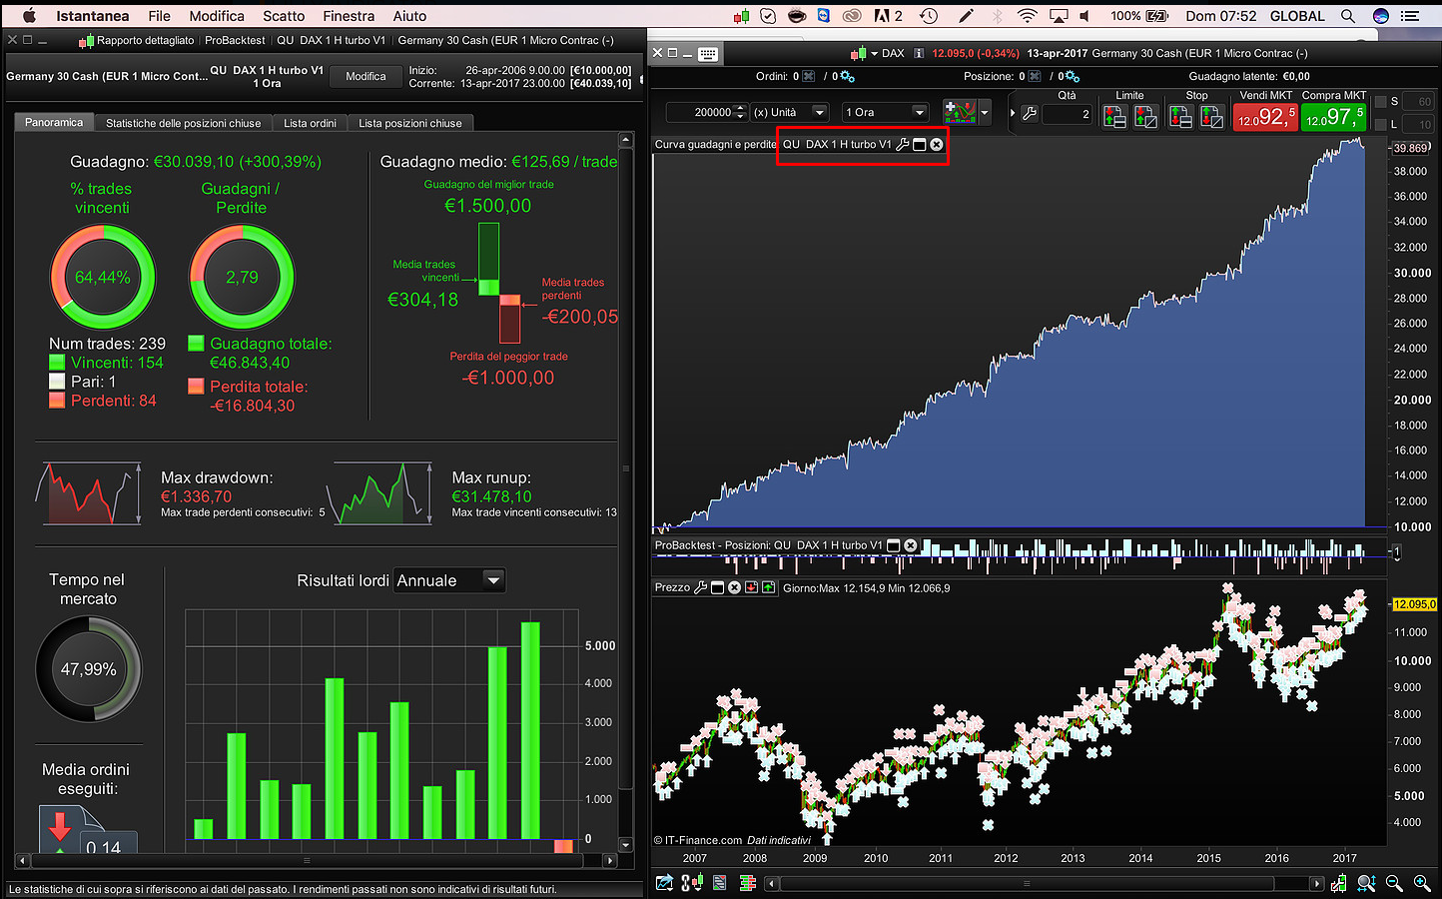
Task: Open the Aiuto menu
Action: [x=409, y=16]
